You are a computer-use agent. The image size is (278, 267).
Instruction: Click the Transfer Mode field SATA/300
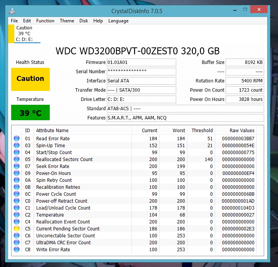(141, 90)
